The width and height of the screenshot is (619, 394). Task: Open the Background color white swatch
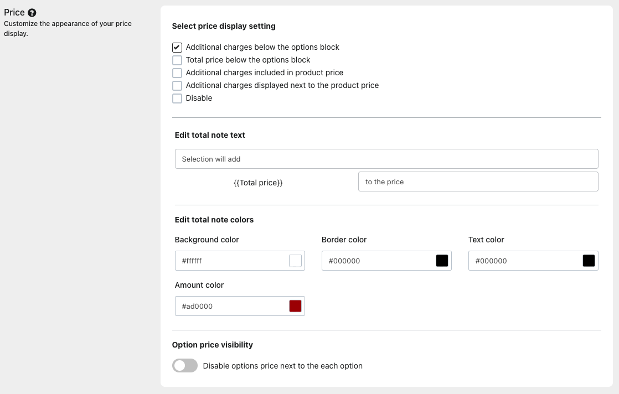pos(295,261)
